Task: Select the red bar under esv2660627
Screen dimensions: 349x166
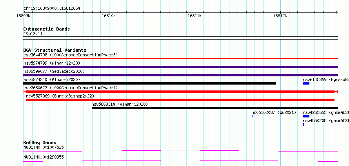Action: pos(180,92)
